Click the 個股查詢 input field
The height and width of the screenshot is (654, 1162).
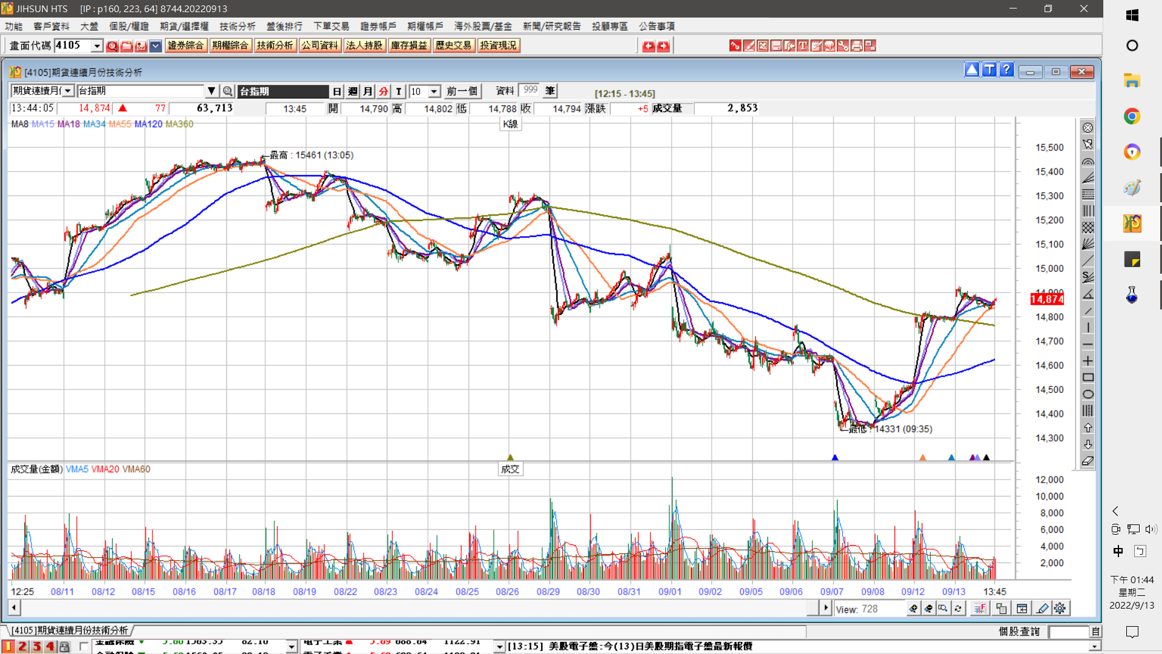1069,632
